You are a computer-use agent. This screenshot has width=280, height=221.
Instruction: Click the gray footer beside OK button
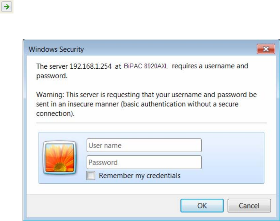pyautogui.click(x=103, y=206)
